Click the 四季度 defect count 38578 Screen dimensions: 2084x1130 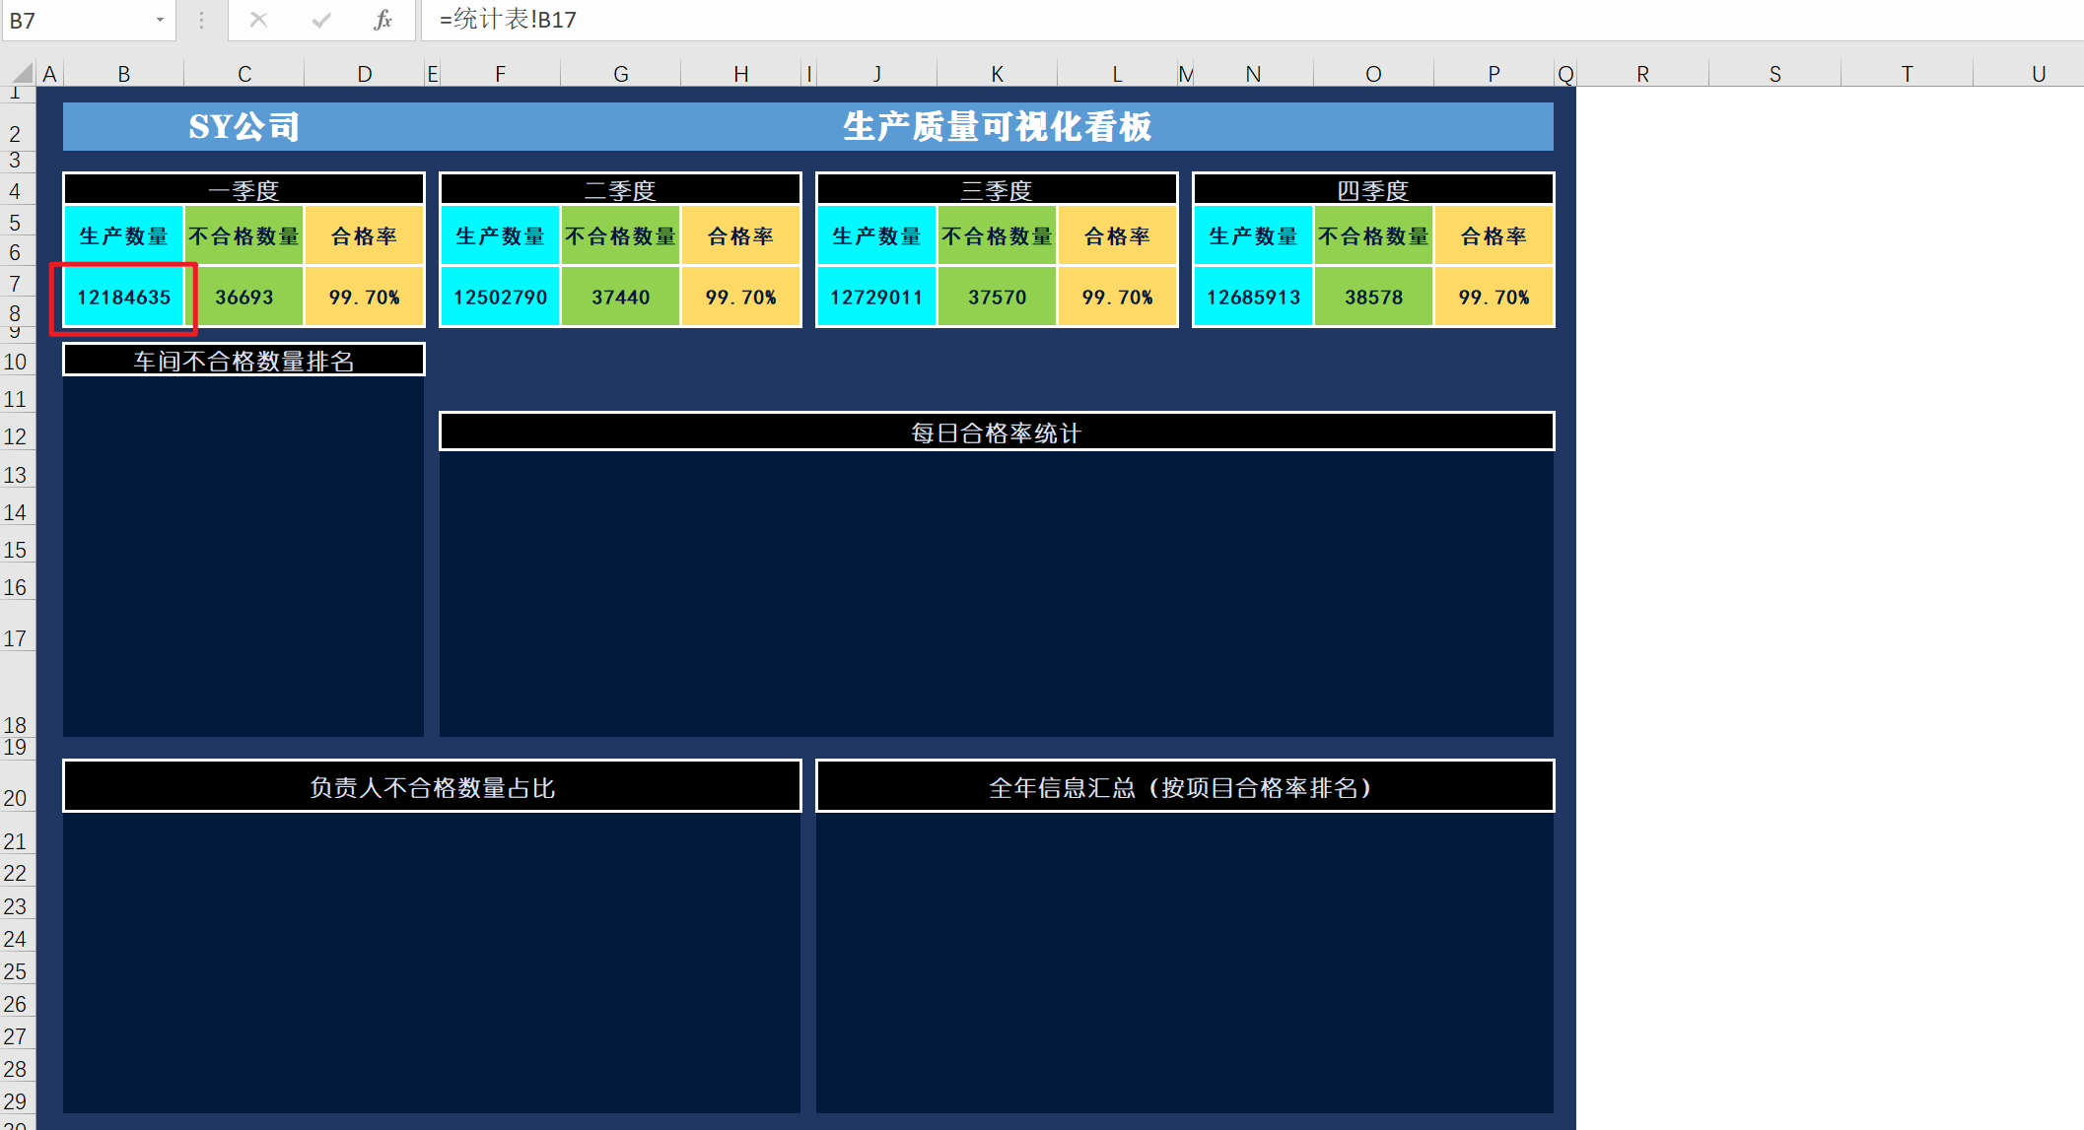tap(1373, 297)
